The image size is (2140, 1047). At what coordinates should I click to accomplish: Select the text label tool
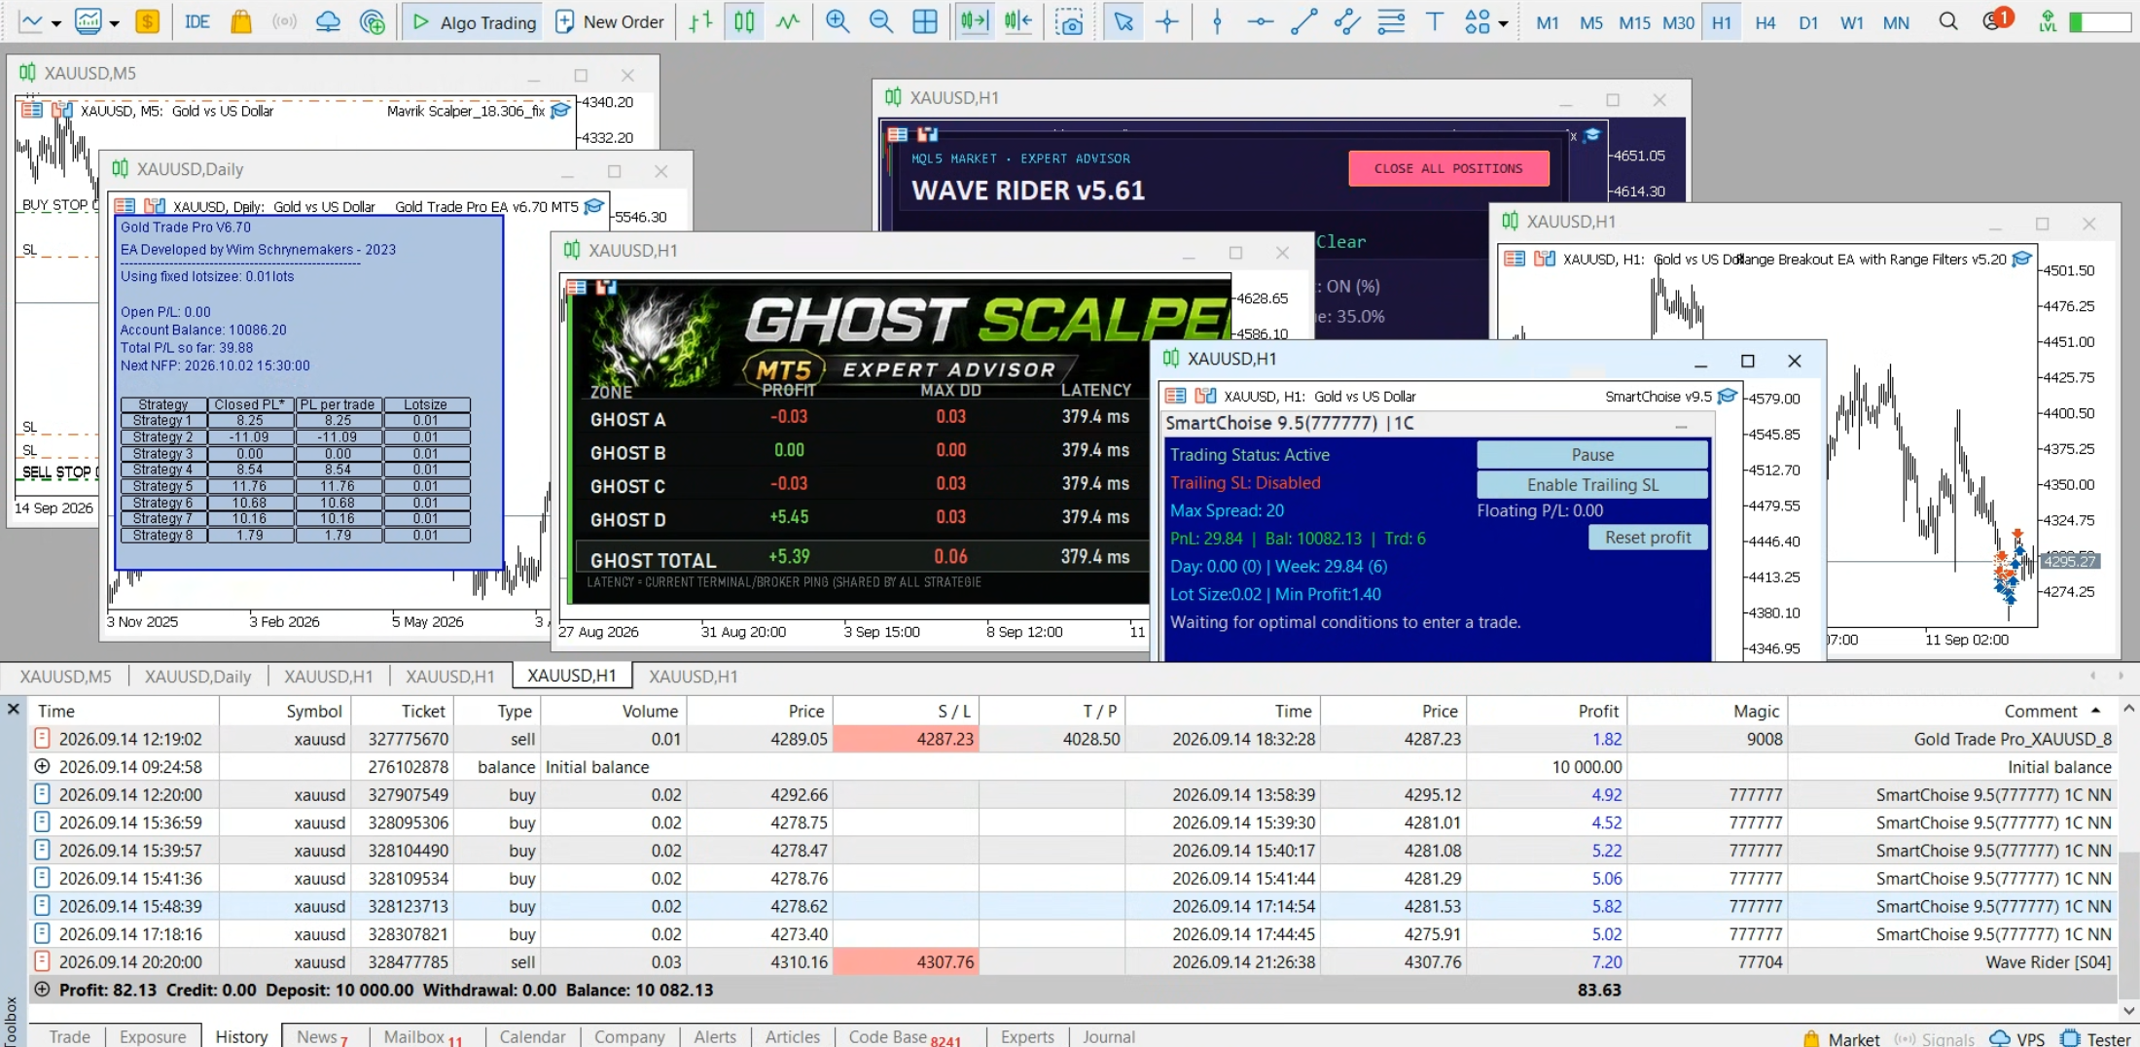click(1434, 21)
